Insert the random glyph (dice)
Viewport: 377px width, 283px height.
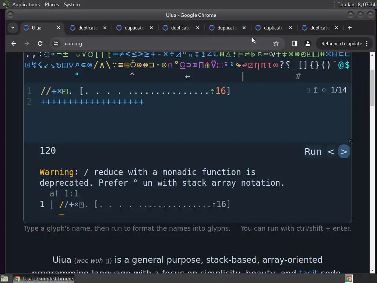click(251, 65)
